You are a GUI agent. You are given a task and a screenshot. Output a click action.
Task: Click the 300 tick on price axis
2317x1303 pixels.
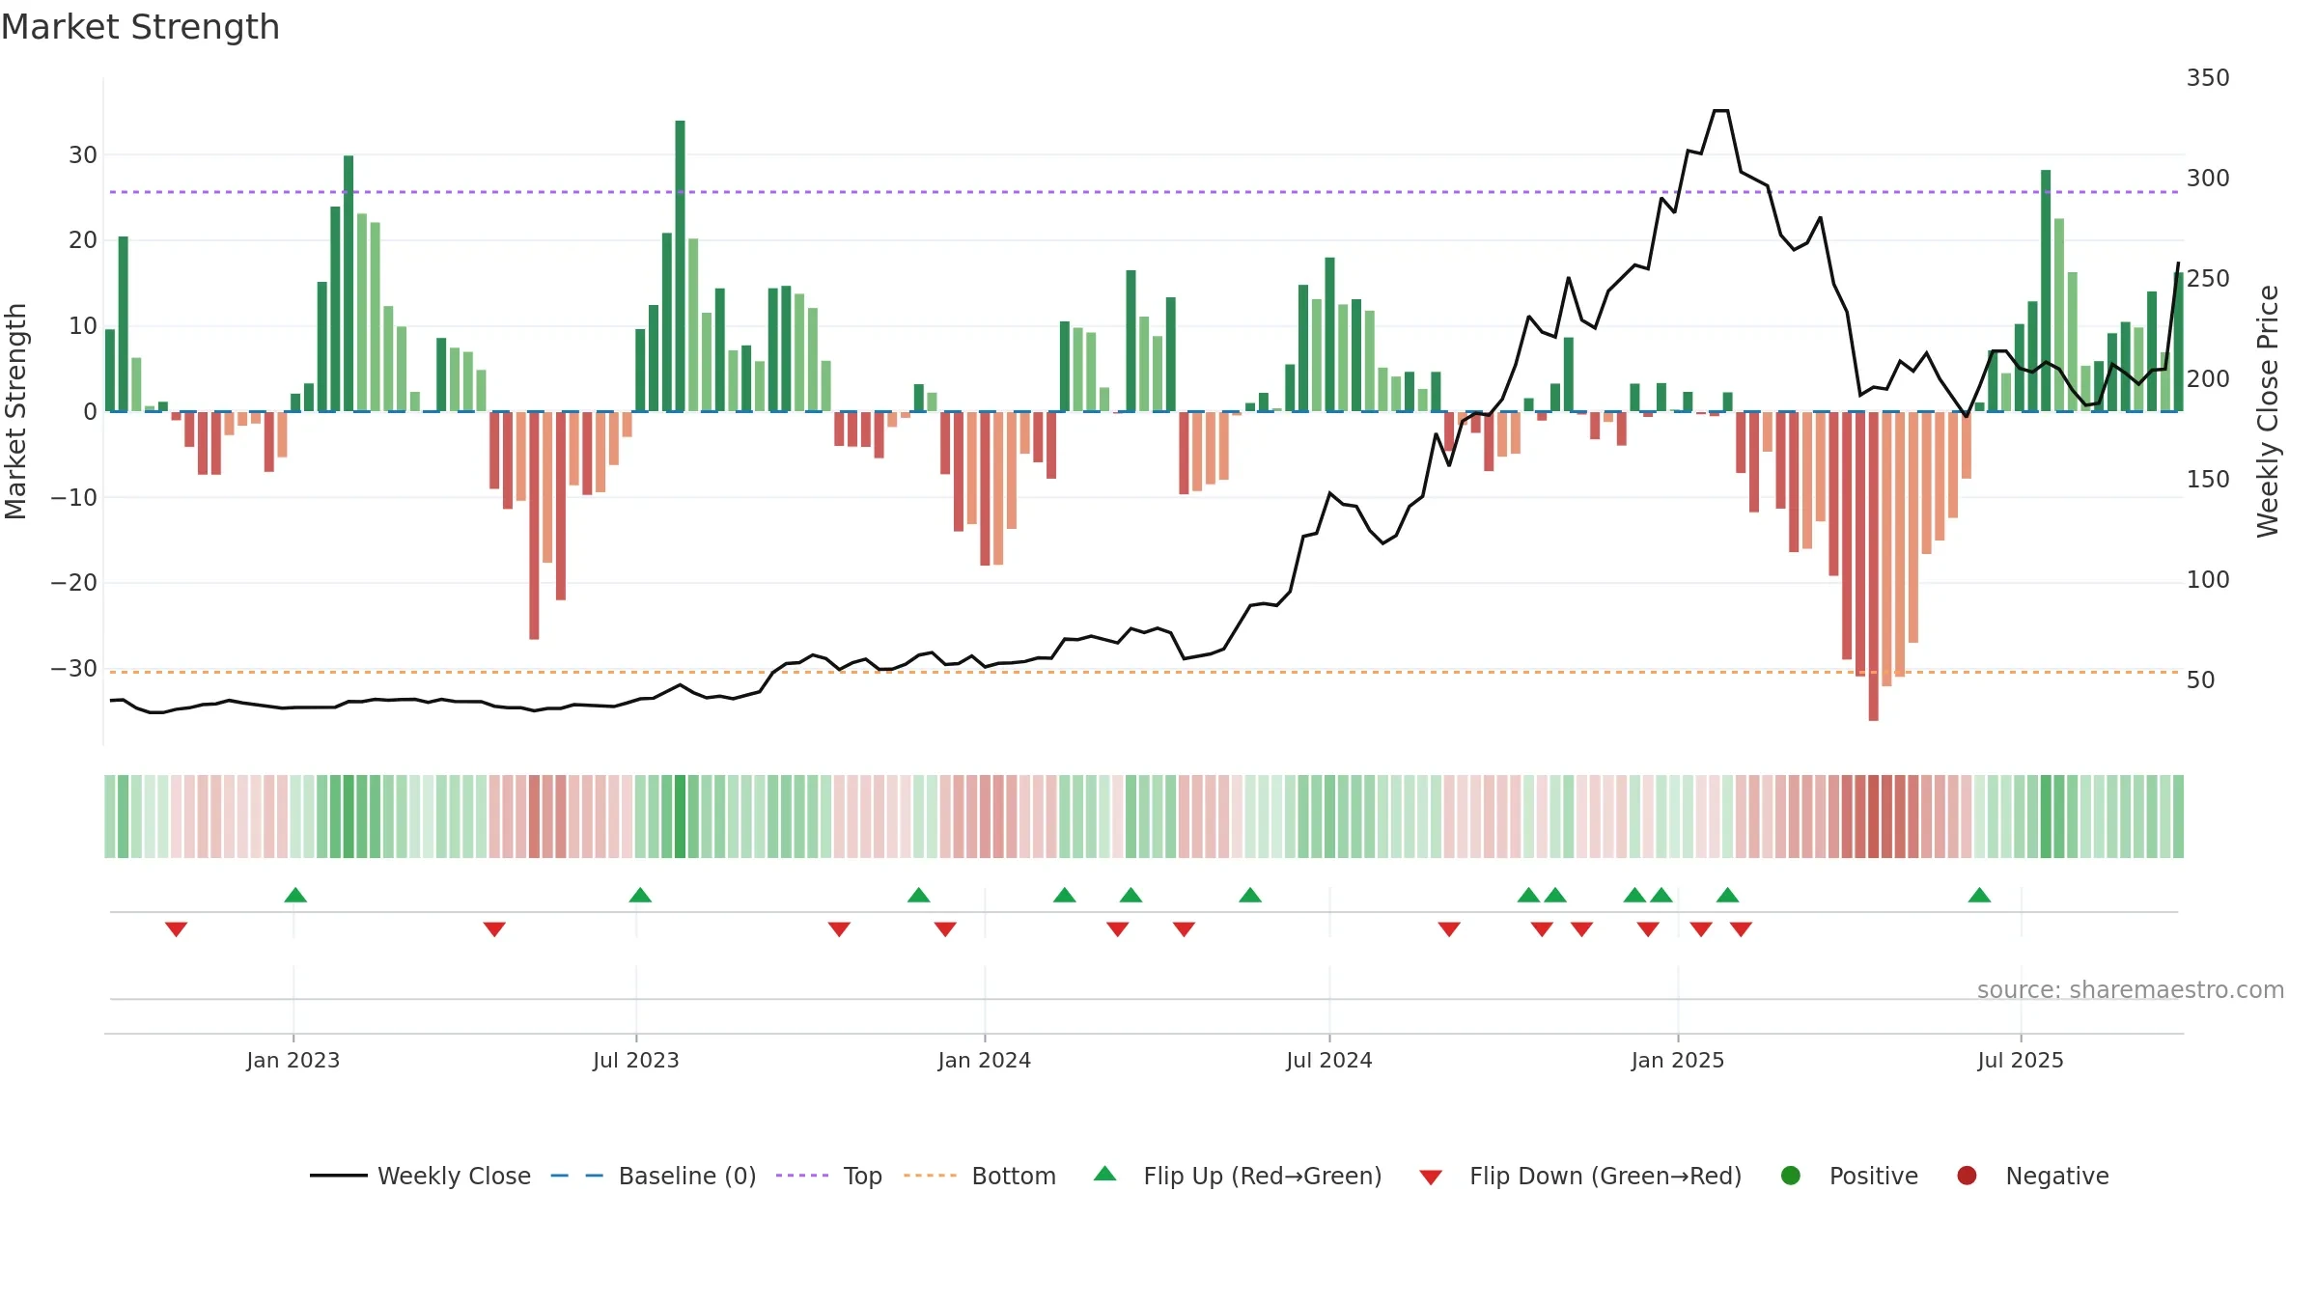coord(2208,179)
